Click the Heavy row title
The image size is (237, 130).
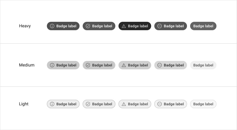point(25,26)
